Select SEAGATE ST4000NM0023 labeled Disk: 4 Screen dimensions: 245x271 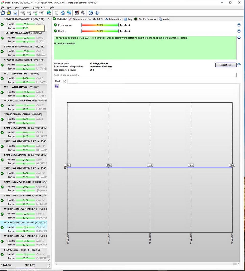pyautogui.click(x=23, y=64)
